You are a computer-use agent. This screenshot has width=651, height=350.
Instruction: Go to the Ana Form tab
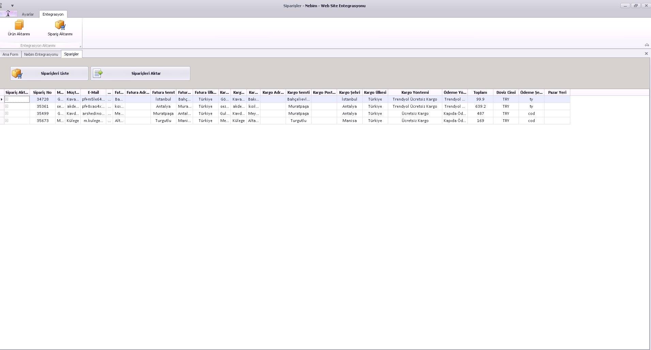coord(11,54)
